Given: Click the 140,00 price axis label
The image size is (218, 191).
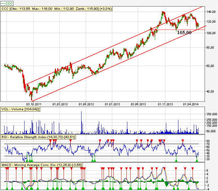Looking at the screenshot, I should point(211,12).
